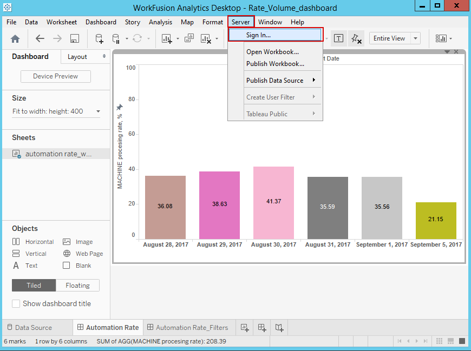Click the New Data Source icon
471x351 pixels.
100,39
